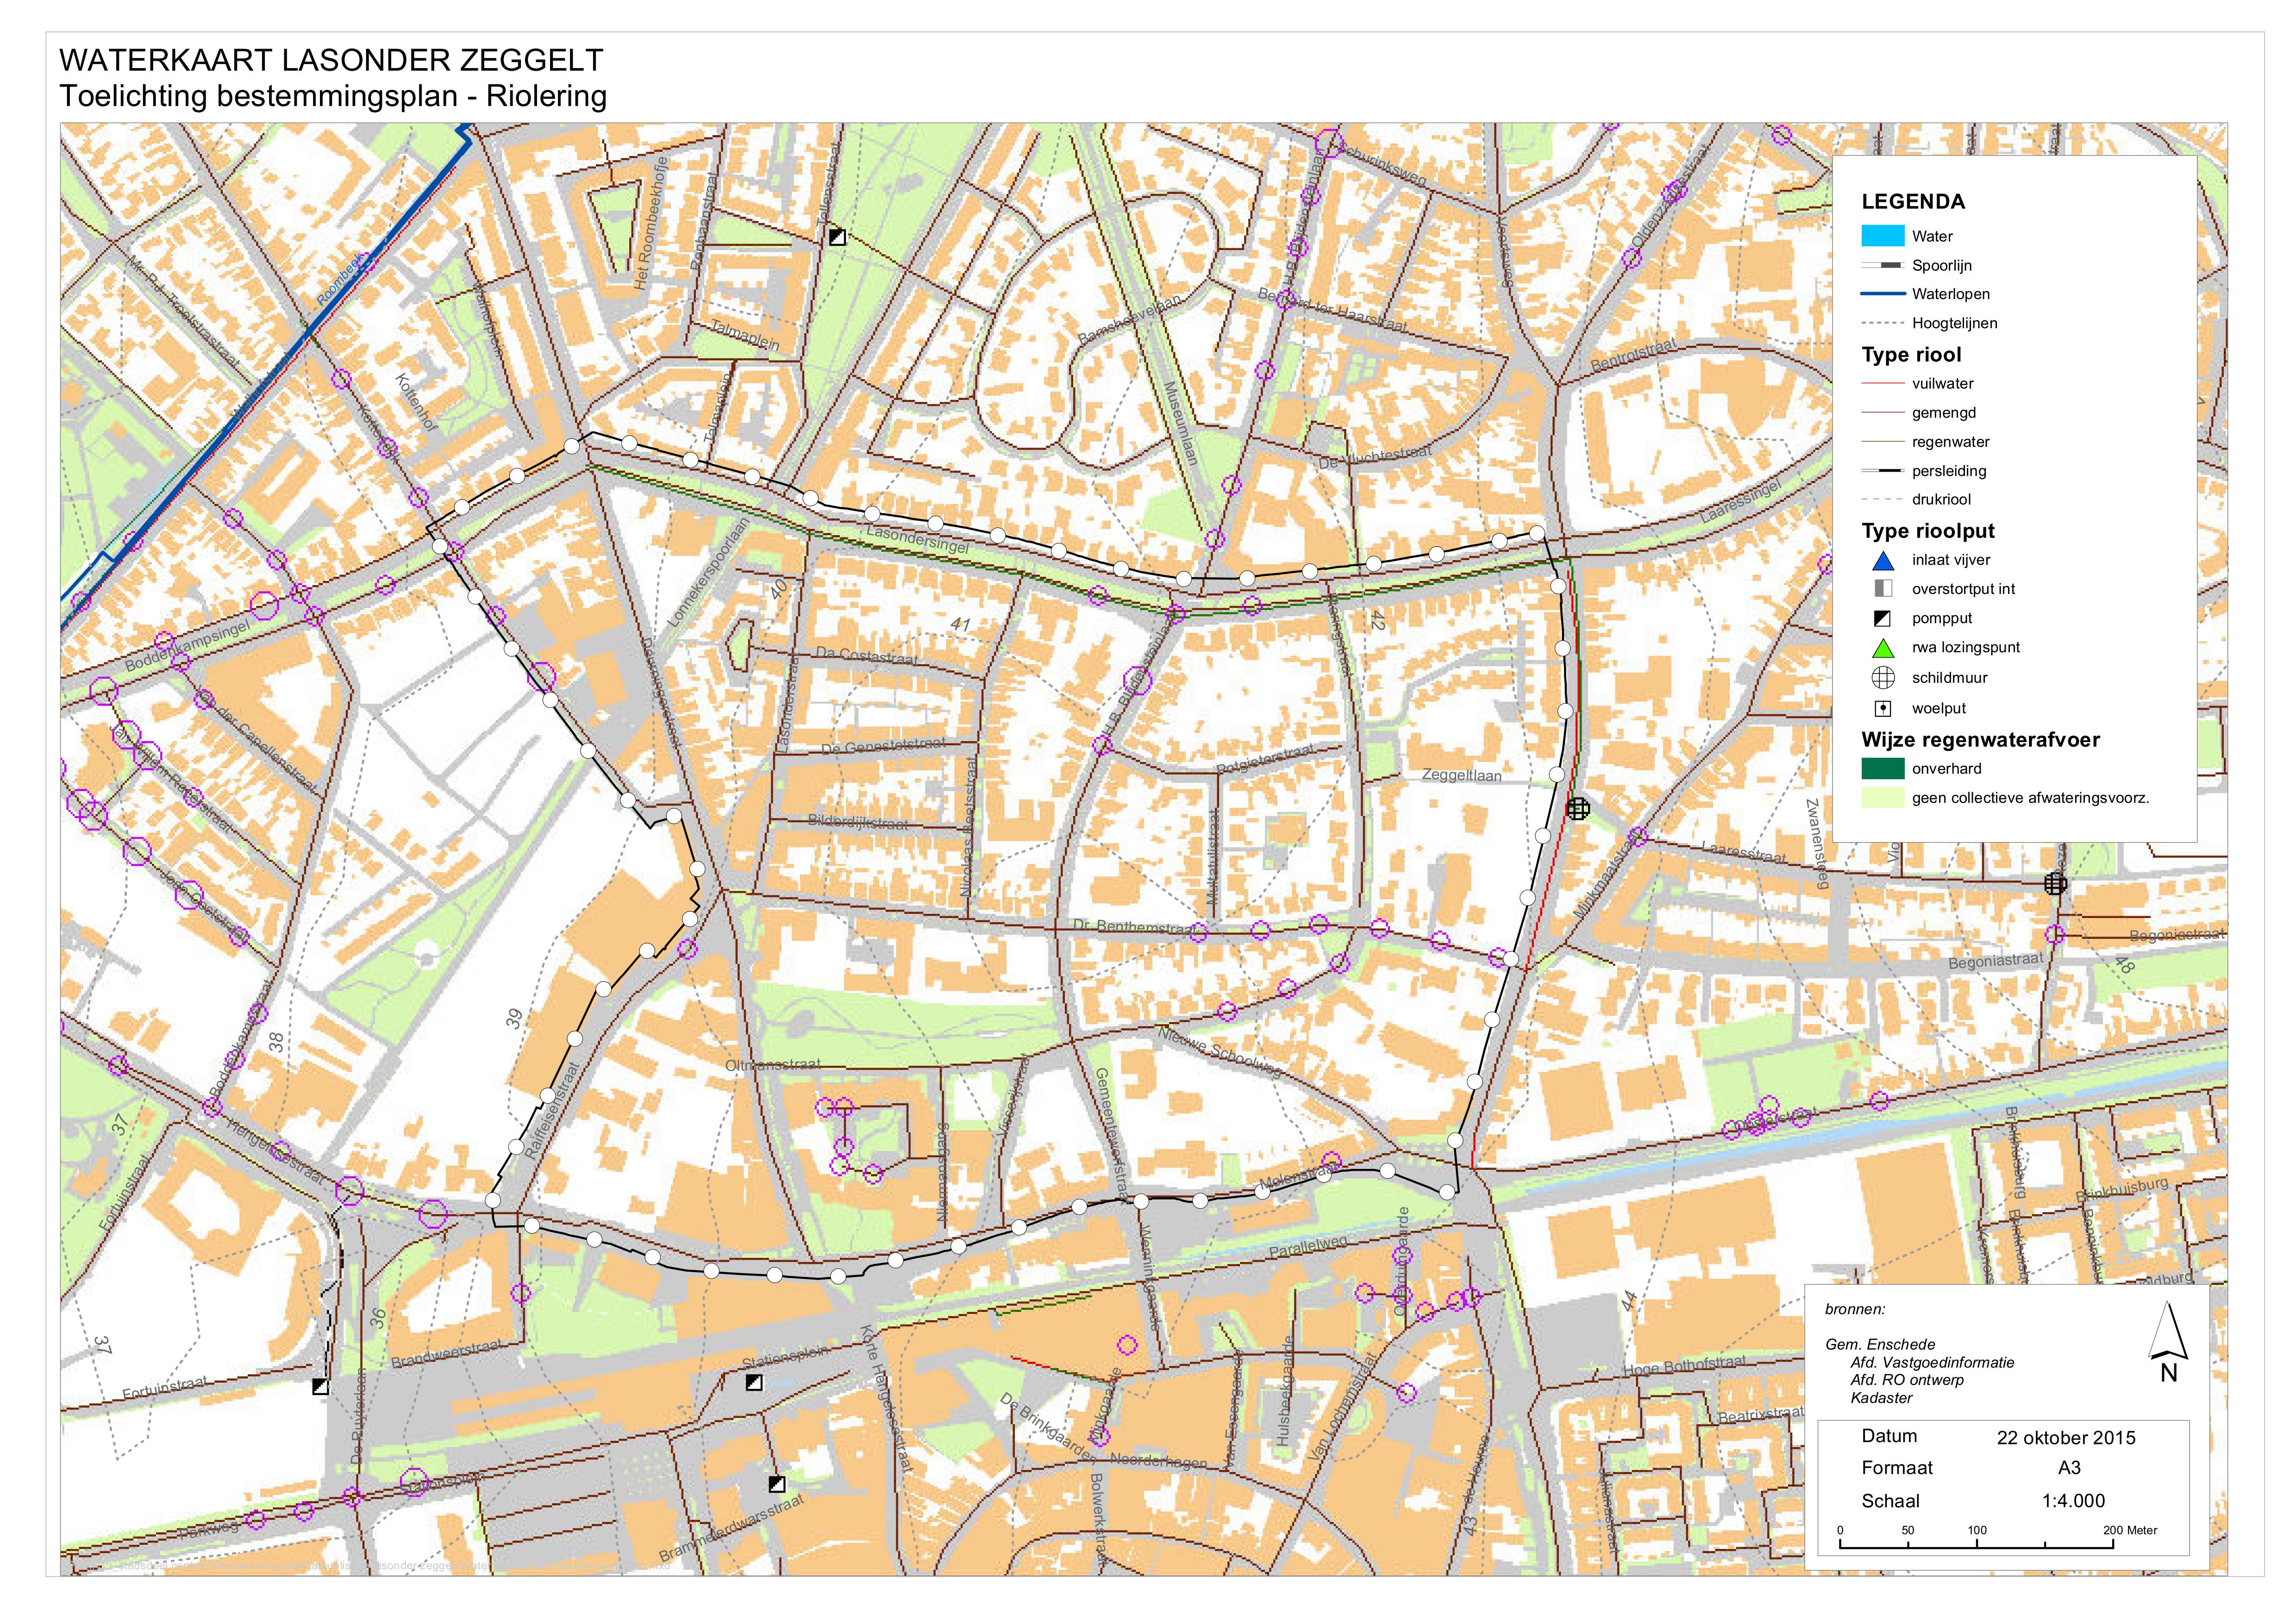The width and height of the screenshot is (2296, 1623).
Task: Click the Formaat value A3
Action: tap(2069, 1467)
